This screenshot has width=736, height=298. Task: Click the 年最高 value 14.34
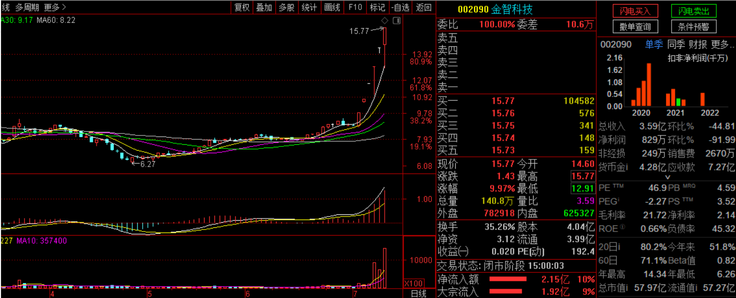(654, 274)
